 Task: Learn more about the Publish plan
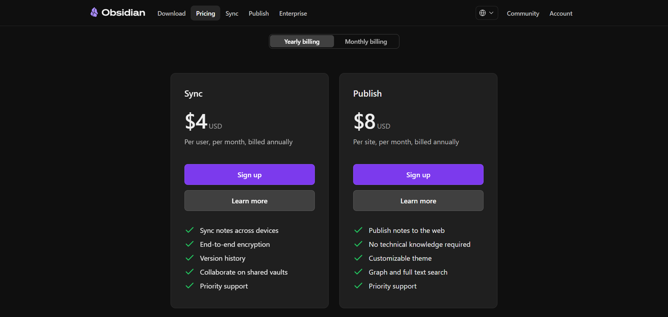click(x=418, y=201)
